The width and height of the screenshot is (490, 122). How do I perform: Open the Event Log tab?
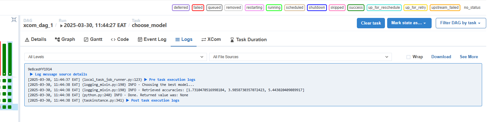[x=152, y=40]
